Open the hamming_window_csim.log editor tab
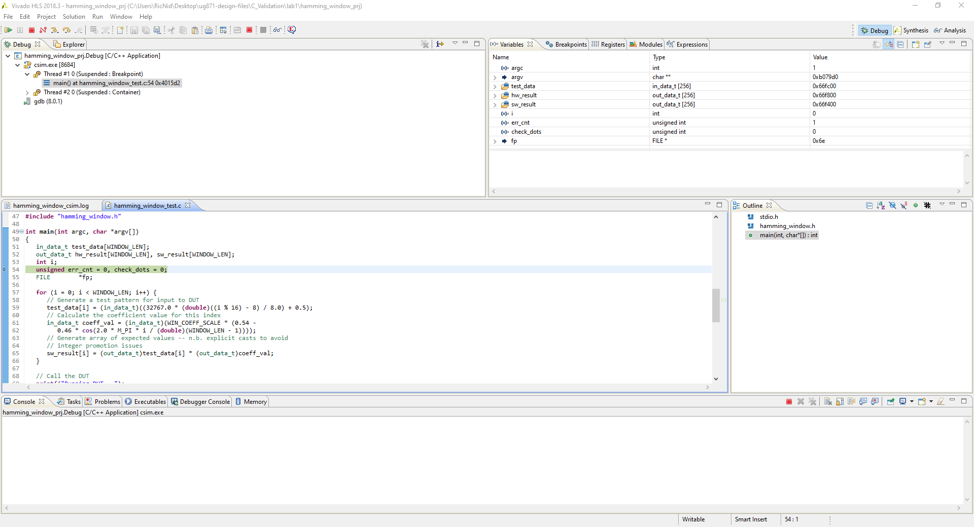This screenshot has height=527, width=974. [x=51, y=206]
